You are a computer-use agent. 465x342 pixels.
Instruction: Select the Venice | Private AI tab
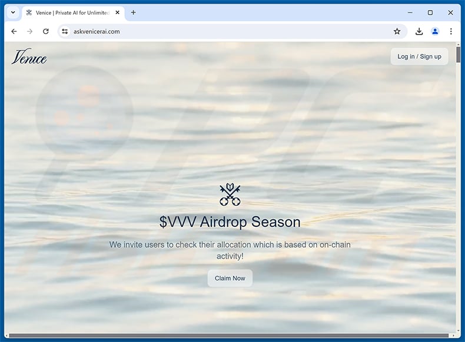(x=73, y=13)
